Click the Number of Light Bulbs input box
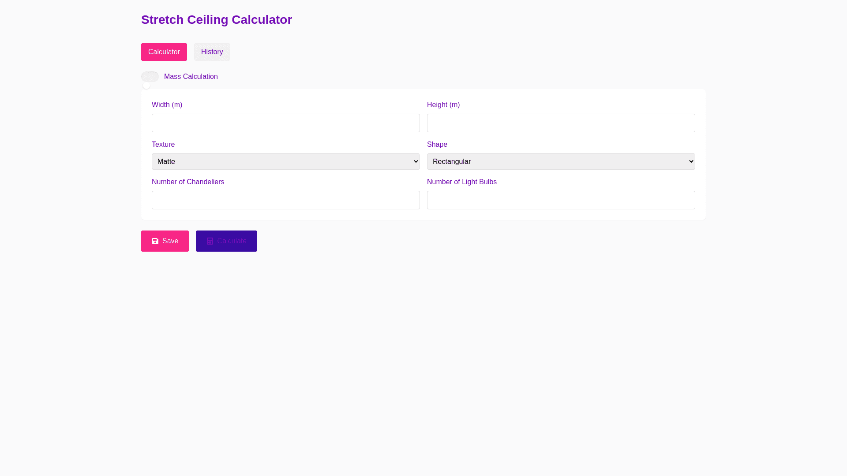Image resolution: width=847 pixels, height=476 pixels. [561, 200]
